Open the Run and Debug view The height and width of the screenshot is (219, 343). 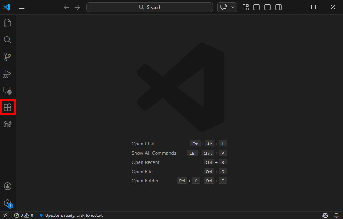(7, 74)
